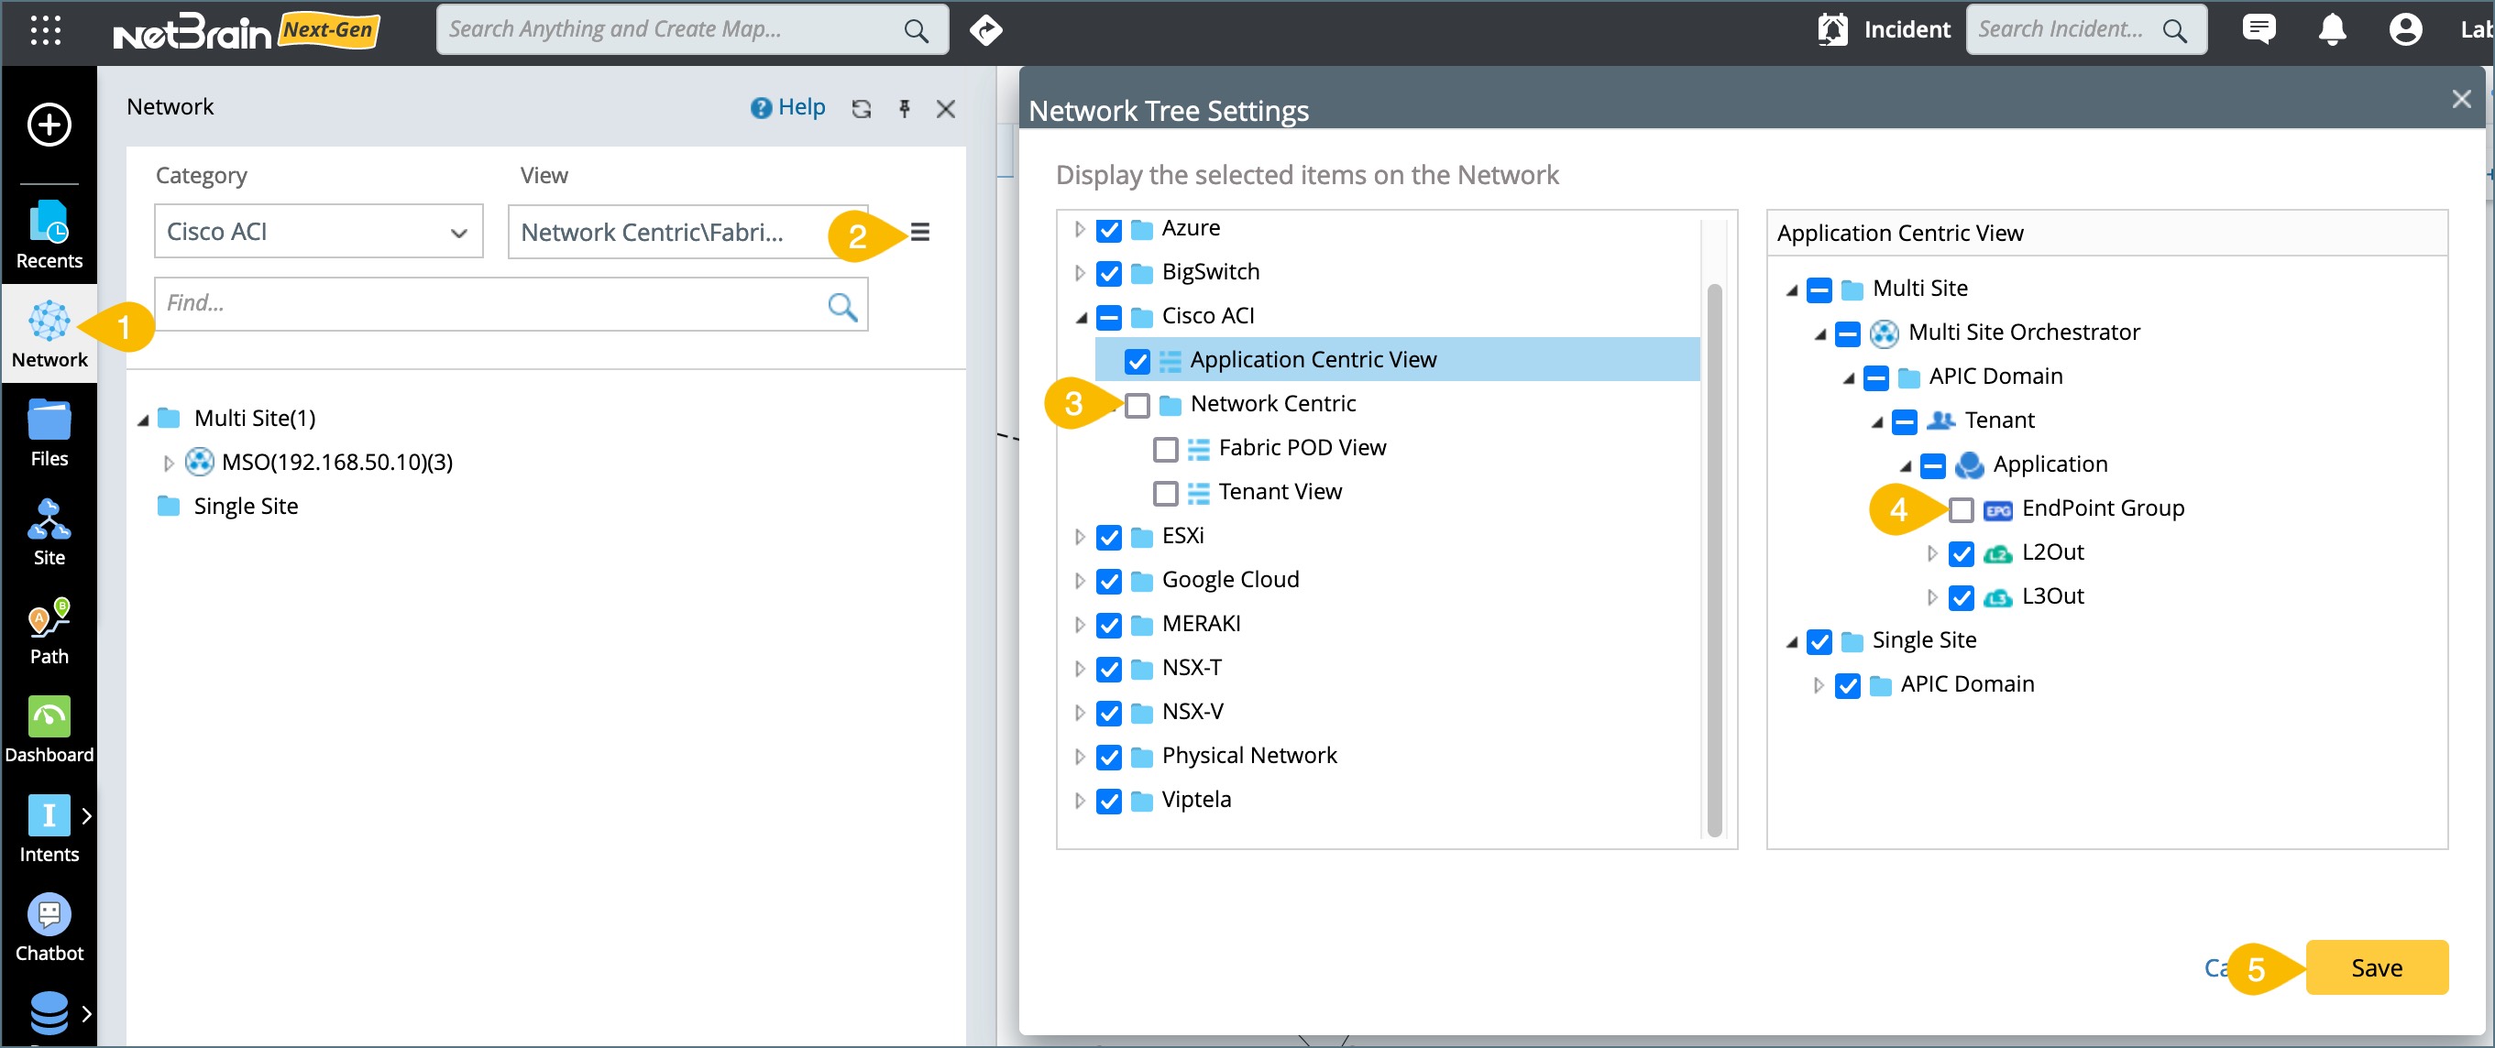Open the view hamburger menu
This screenshot has height=1048, width=2495.
click(919, 233)
